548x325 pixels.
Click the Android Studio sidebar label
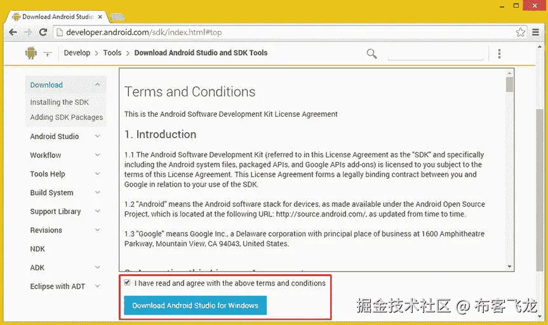[55, 136]
